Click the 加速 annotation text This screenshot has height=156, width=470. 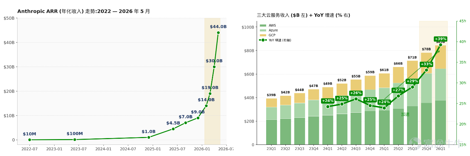pyautogui.click(x=405, y=115)
